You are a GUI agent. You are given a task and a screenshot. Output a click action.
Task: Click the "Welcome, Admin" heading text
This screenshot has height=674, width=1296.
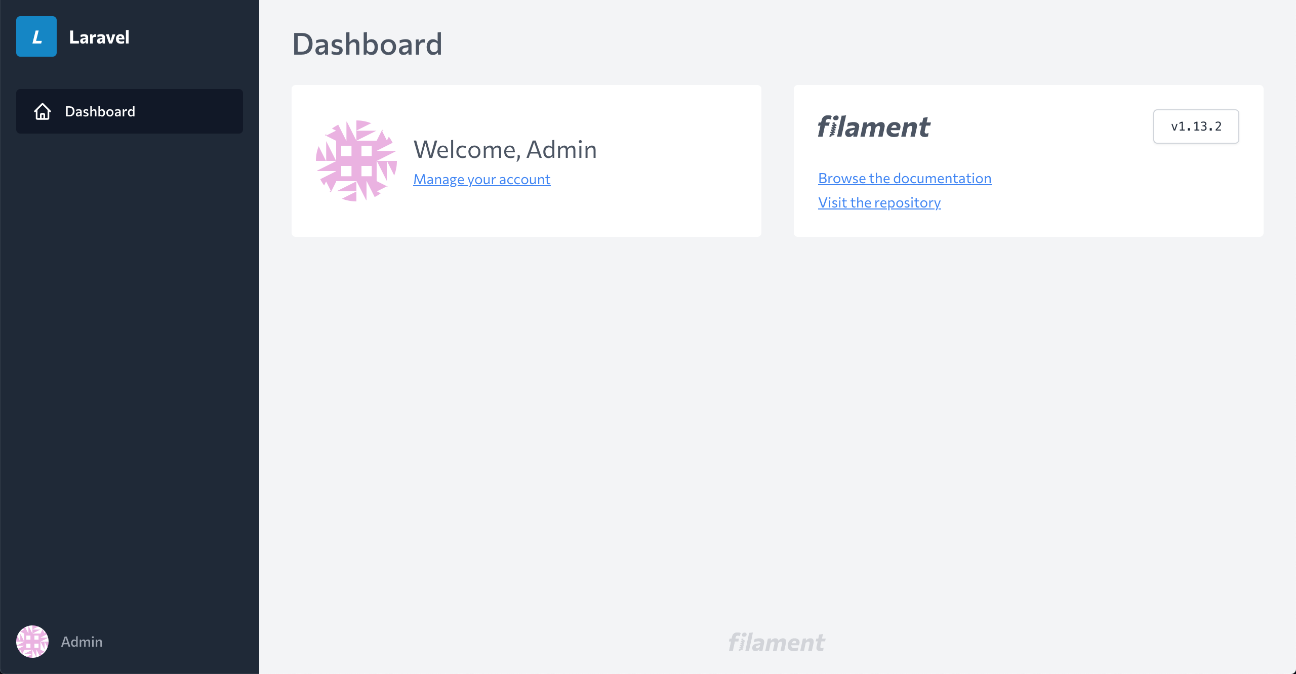click(x=505, y=149)
